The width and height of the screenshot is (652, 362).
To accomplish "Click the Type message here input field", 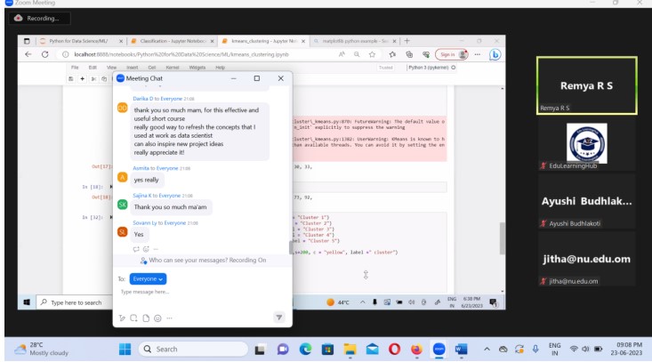I will (x=196, y=292).
